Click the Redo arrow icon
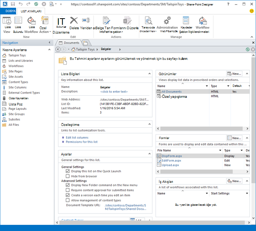 [x=28, y=4]
